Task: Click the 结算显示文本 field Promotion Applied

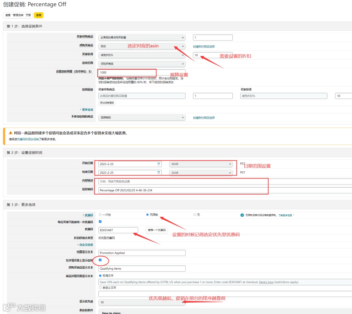Action: (142, 253)
